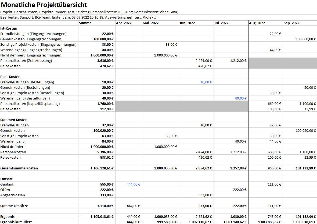Select the Abgeschlossen 333,00 € June cell
The height and width of the screenshot is (224, 317).
click(205, 195)
